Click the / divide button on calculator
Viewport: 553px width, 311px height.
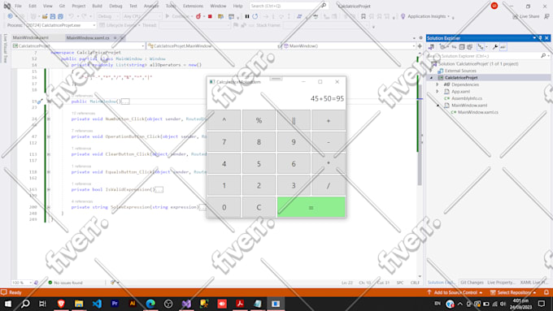(x=329, y=185)
